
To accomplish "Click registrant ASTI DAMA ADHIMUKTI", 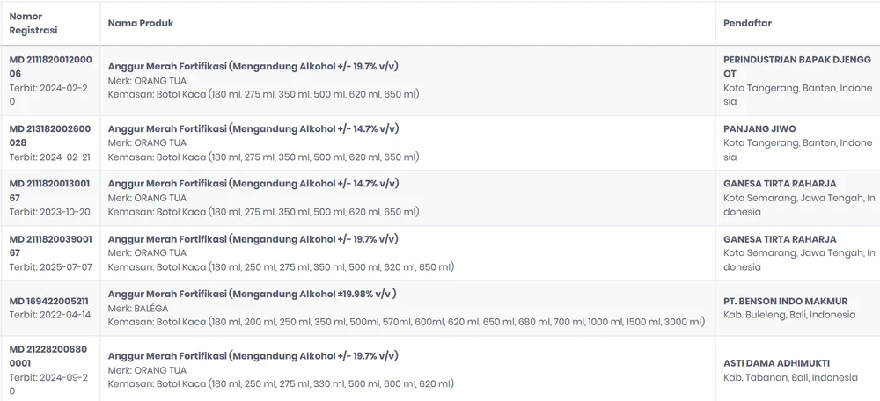I will coord(777,363).
